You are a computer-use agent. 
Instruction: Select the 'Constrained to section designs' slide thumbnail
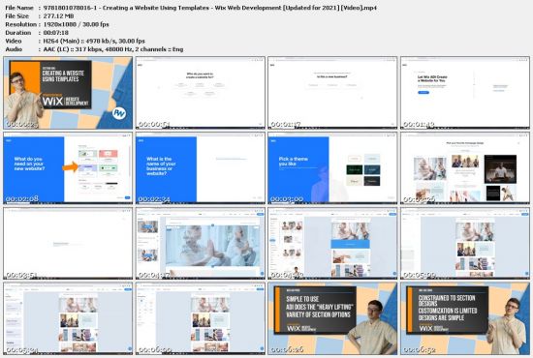tap(465, 318)
